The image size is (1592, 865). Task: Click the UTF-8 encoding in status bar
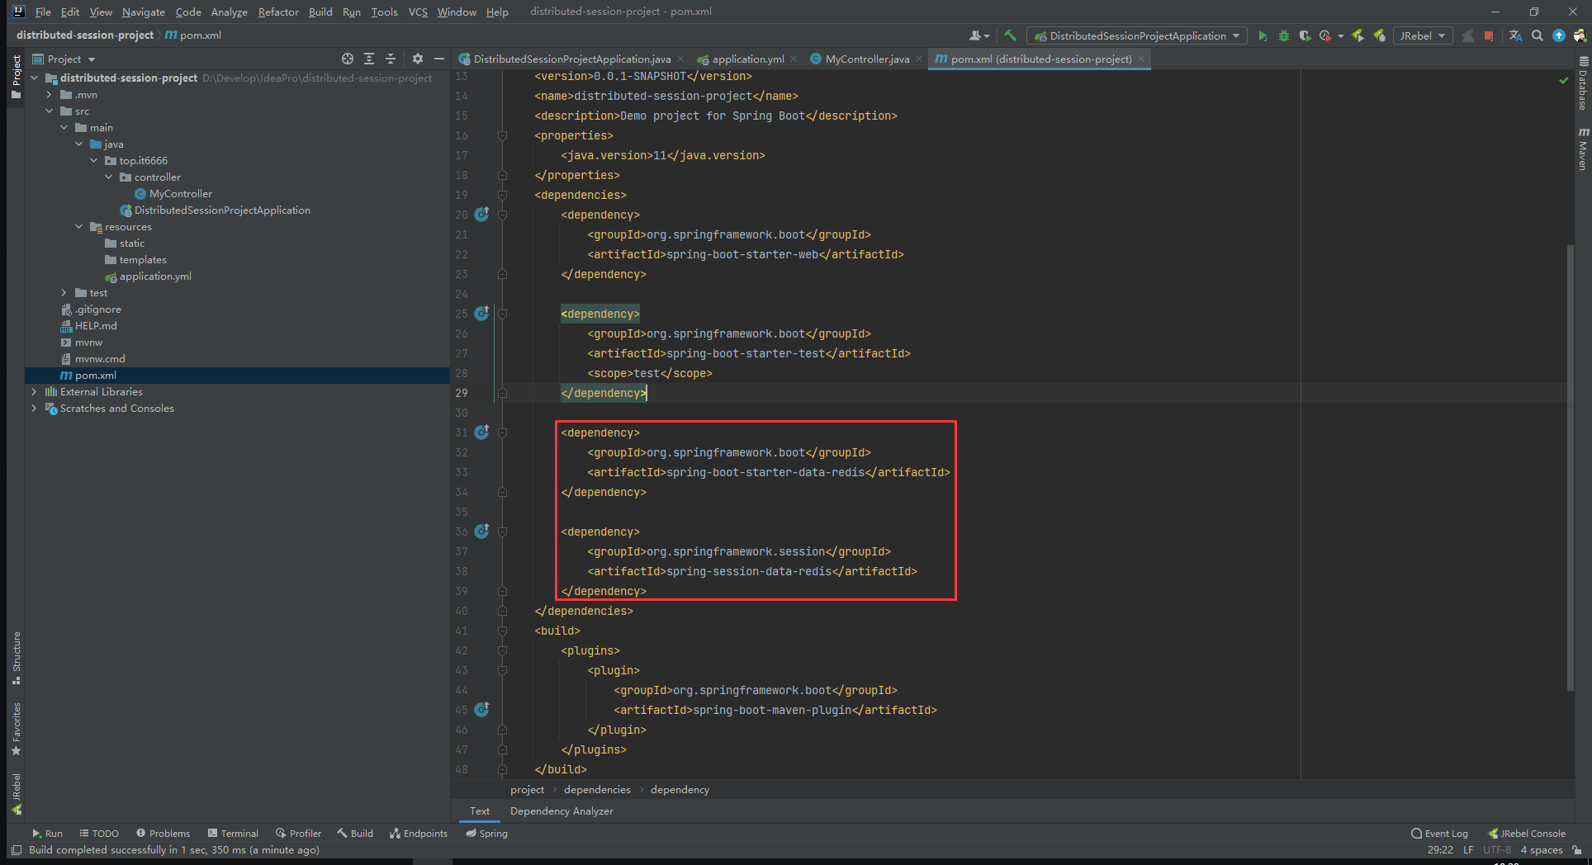click(1496, 849)
